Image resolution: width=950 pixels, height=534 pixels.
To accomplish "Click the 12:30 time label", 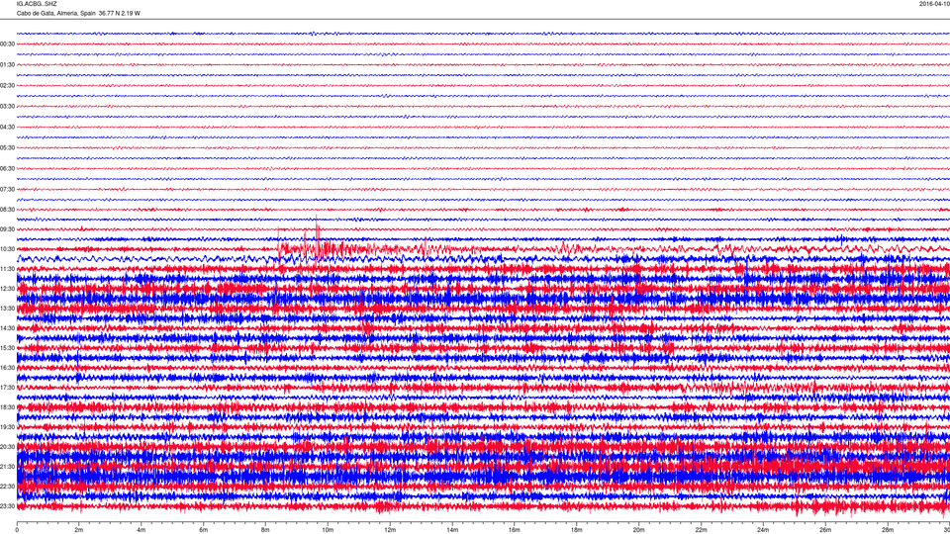I will [x=7, y=289].
